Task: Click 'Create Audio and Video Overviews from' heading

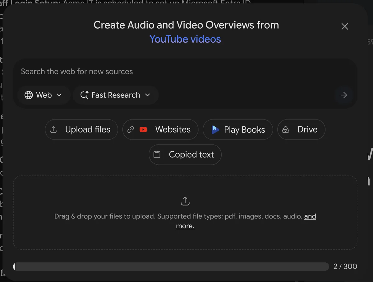Action: pyautogui.click(x=186, y=25)
